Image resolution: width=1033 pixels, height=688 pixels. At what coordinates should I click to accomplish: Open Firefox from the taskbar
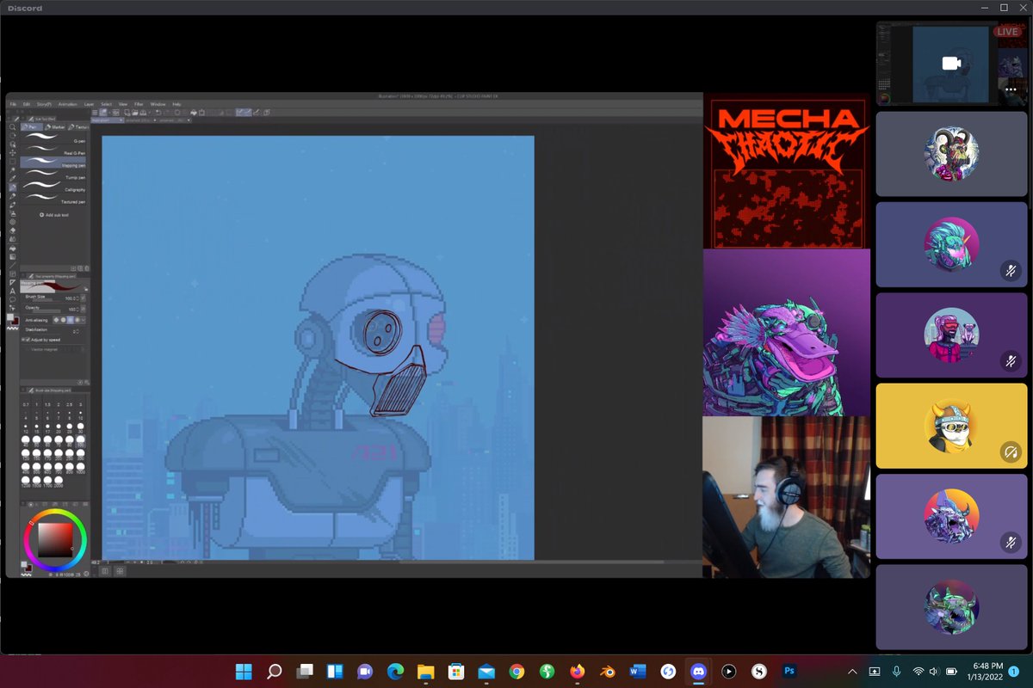(577, 671)
